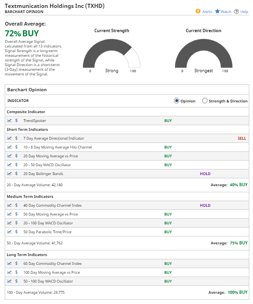
Task: Click BUY opinion for TrendSpotter
Action: (x=168, y=121)
